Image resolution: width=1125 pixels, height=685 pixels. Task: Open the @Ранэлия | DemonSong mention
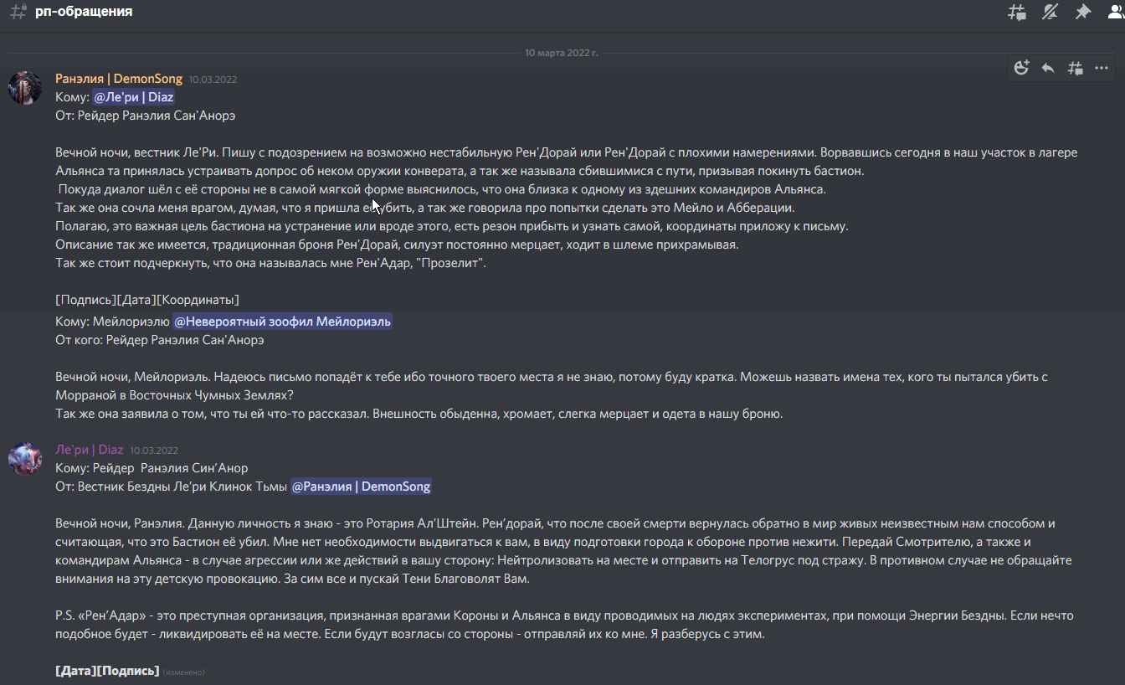[x=361, y=487]
